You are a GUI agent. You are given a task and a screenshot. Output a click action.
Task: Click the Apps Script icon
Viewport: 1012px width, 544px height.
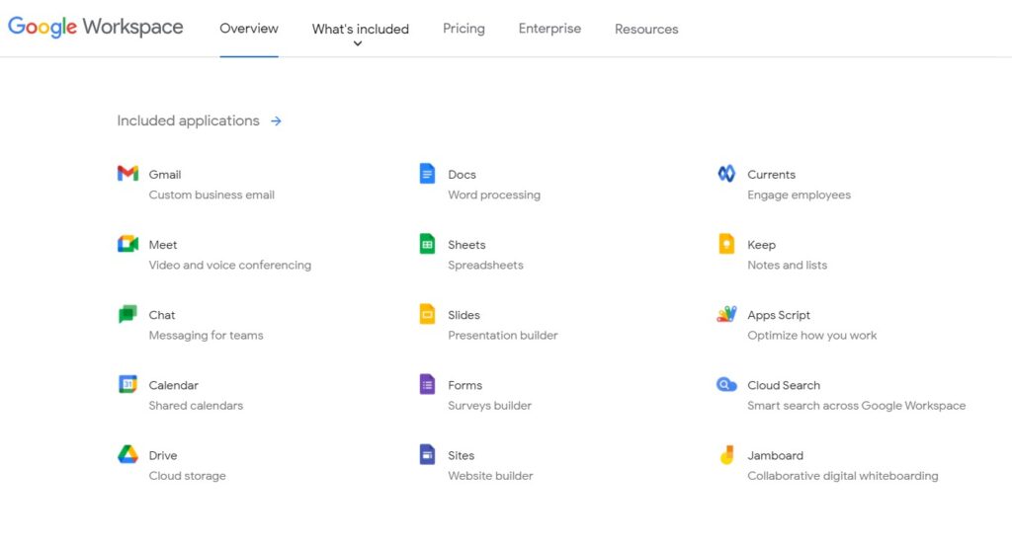tap(726, 314)
